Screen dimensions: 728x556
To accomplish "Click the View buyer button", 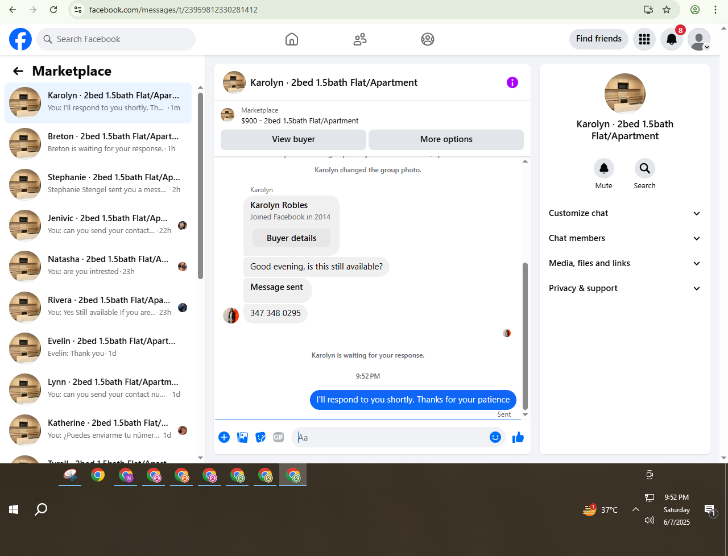I will point(293,139).
